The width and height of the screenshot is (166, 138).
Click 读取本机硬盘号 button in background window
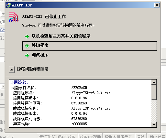118,136
